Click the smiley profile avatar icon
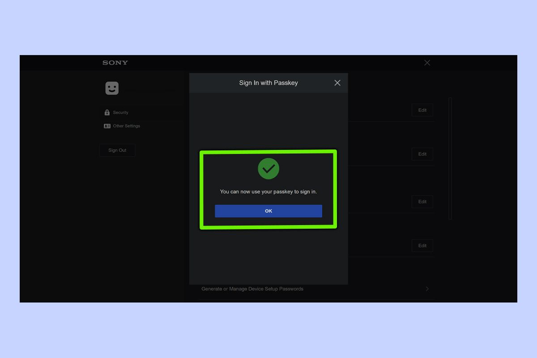537x358 pixels. (111, 88)
